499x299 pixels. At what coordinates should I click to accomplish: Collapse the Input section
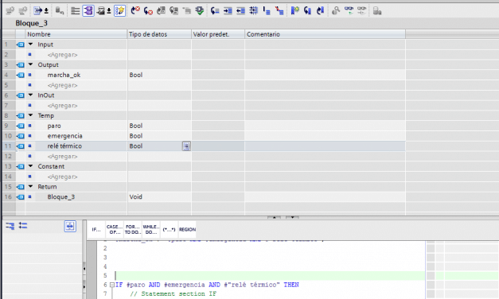(x=30, y=45)
